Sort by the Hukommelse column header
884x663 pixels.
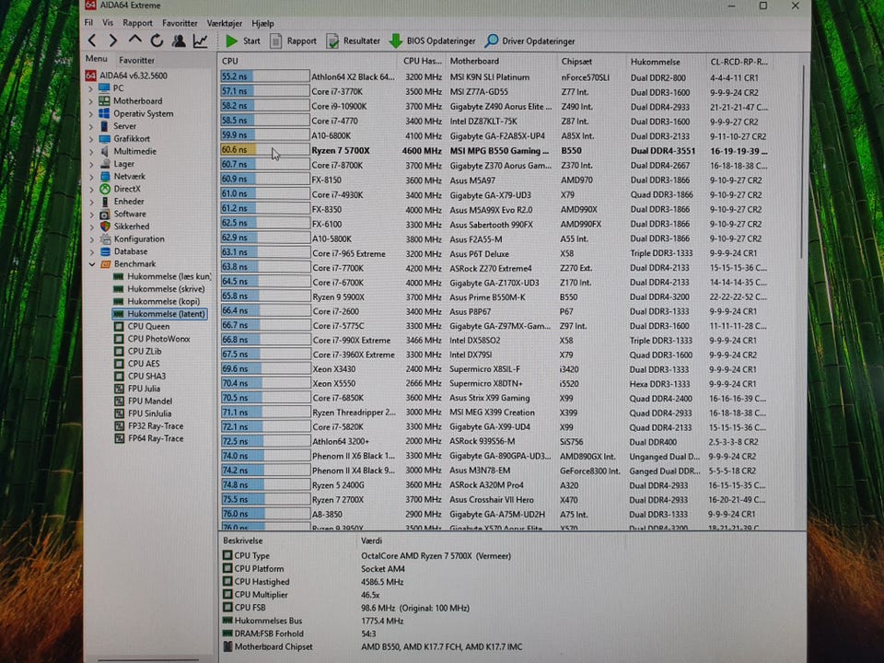[x=665, y=62]
